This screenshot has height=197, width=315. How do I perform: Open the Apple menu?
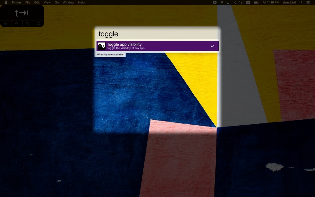coord(6,2)
